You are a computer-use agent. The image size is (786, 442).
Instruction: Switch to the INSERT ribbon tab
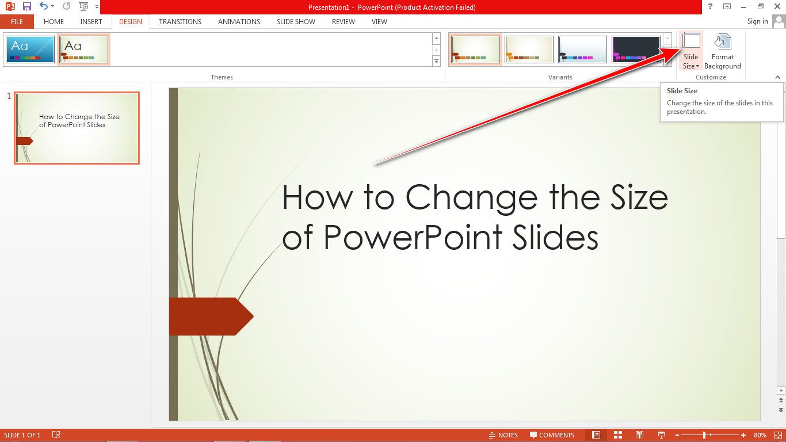[91, 22]
